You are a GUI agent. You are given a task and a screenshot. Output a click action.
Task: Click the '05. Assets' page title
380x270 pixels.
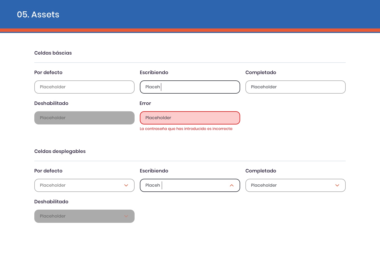[x=38, y=15]
